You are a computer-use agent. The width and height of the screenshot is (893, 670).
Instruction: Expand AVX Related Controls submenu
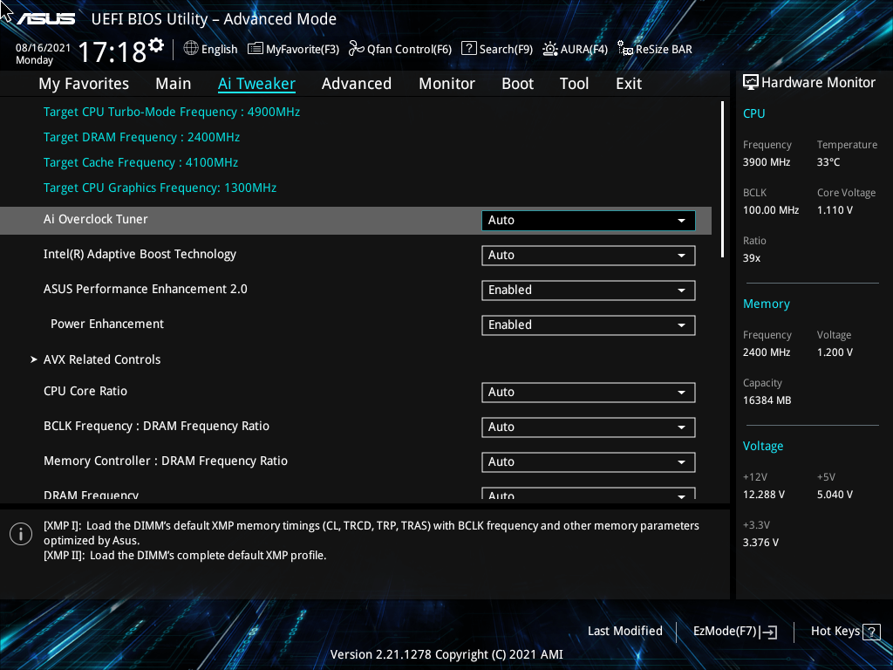pyautogui.click(x=96, y=359)
